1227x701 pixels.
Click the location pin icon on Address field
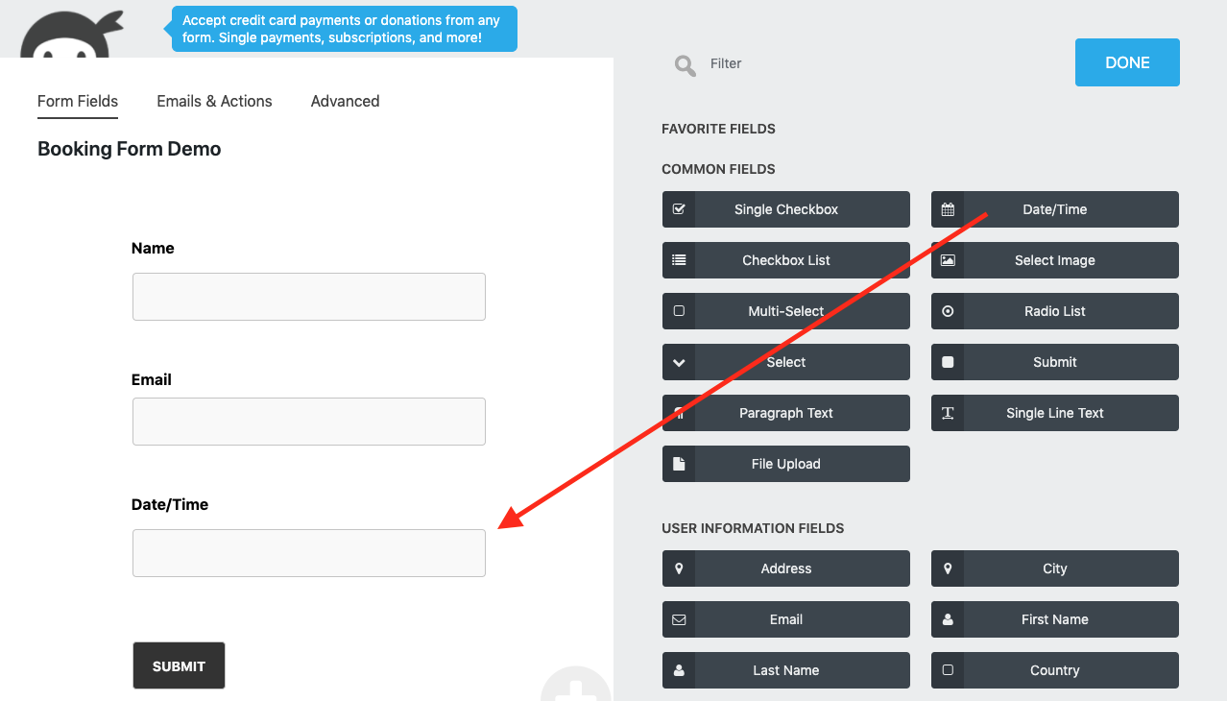679,568
